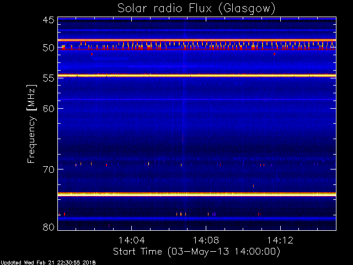353x265 pixels.
Task: Click the bright yellow band near 74 MHz
Action: (197, 194)
